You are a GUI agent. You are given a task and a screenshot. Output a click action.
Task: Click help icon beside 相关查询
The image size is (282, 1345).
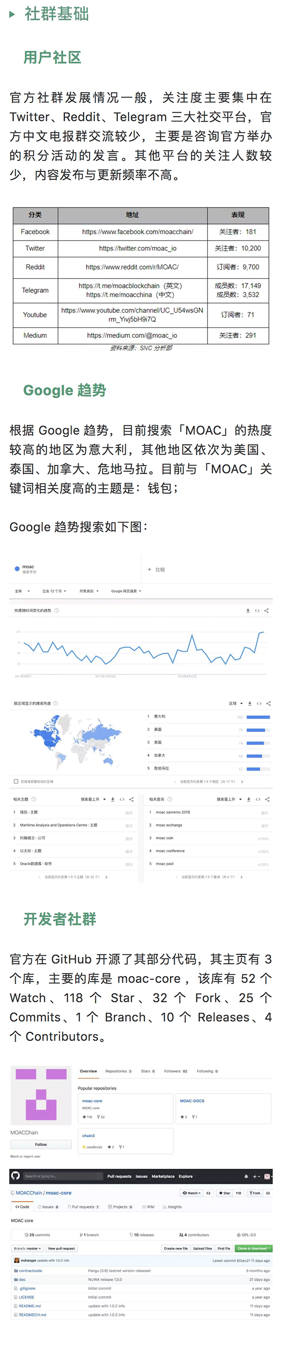coord(170,799)
